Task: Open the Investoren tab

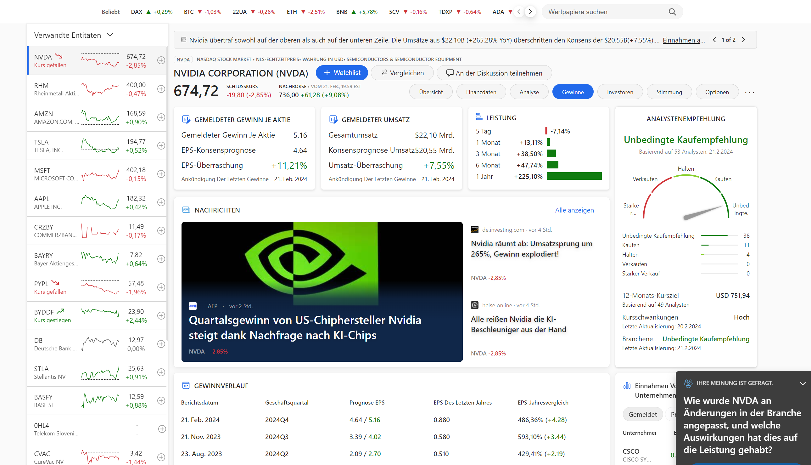Action: [x=620, y=92]
